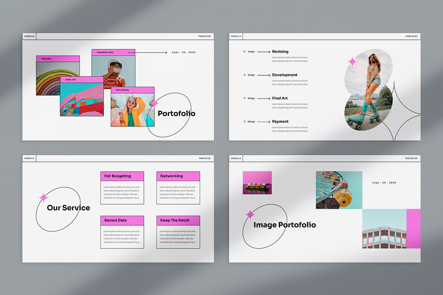
Task: Click the 13 Sept date label
Action: click(251, 75)
